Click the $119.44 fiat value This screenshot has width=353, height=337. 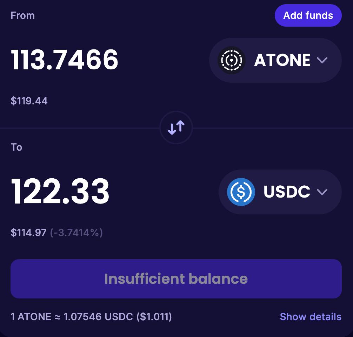click(x=29, y=101)
